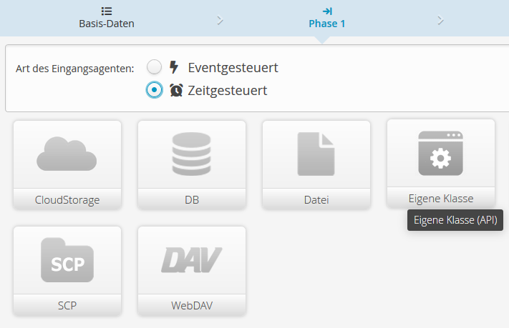Click the WebDAV tile label
This screenshot has height=328, width=509.
pyautogui.click(x=192, y=306)
